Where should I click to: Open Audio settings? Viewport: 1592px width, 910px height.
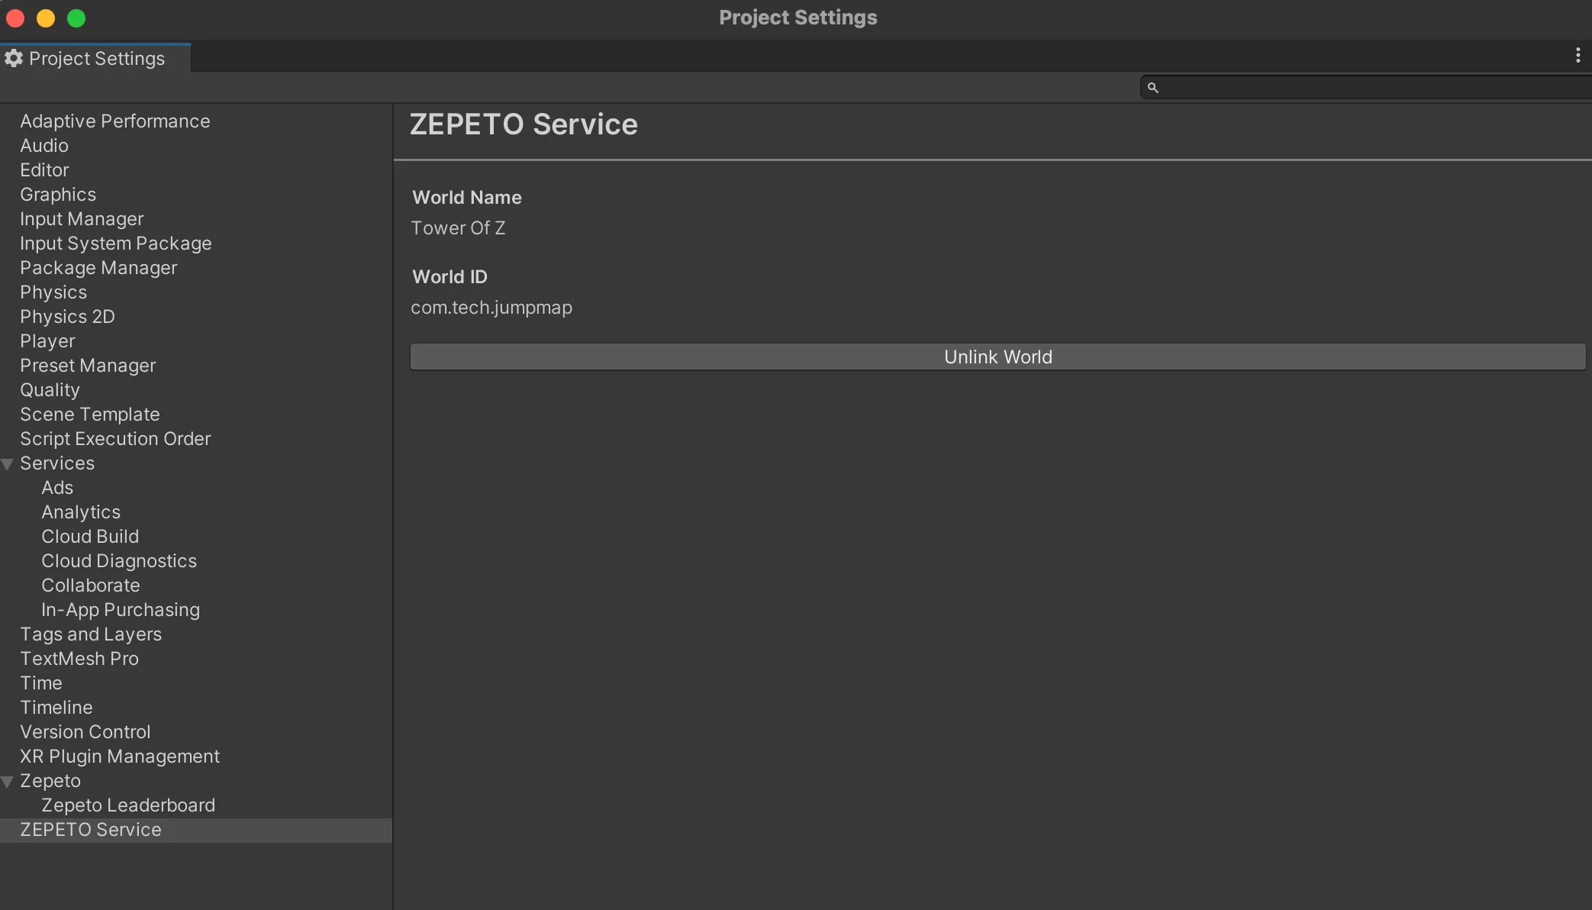(44, 146)
